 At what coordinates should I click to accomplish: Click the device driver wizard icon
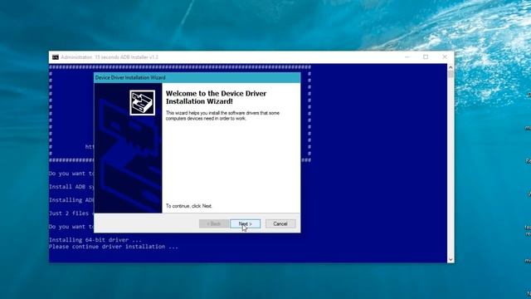pyautogui.click(x=142, y=103)
